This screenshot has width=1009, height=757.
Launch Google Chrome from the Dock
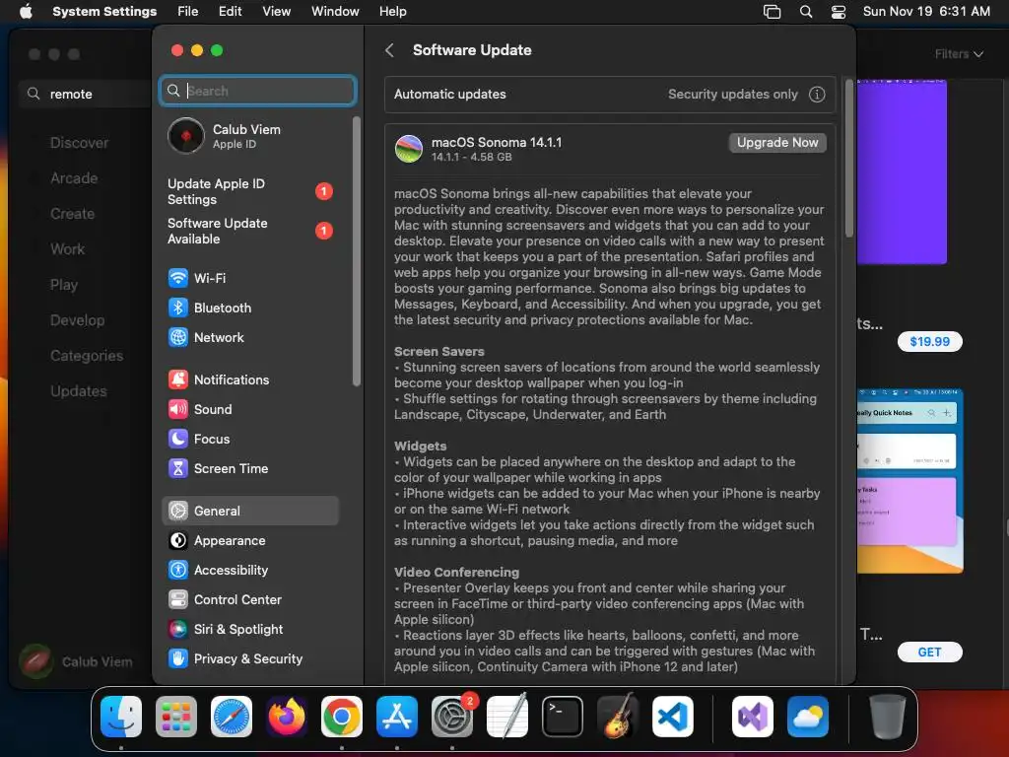click(342, 717)
